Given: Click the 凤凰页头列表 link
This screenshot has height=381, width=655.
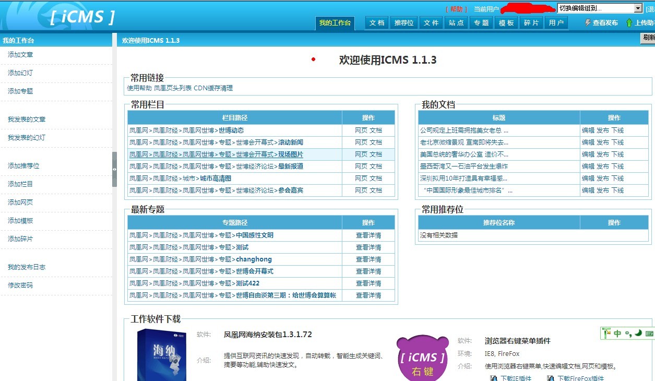Looking at the screenshot, I should coord(173,88).
